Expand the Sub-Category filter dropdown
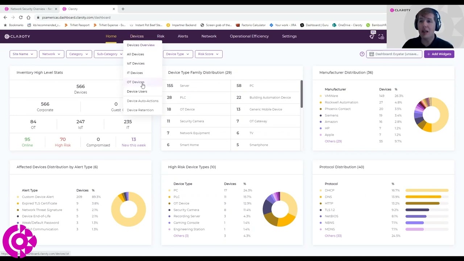464x261 pixels. (108, 54)
